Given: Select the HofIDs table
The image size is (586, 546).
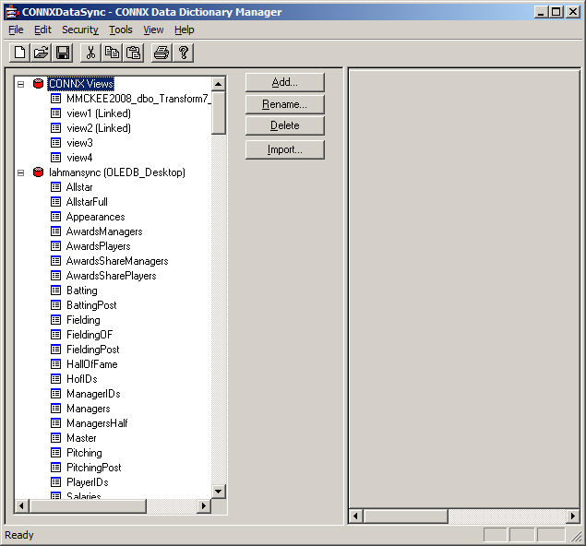Looking at the screenshot, I should 82,379.
